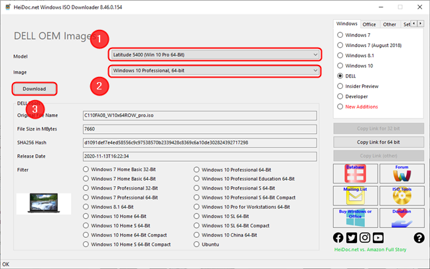This screenshot has height=269, width=430.
Task: Open the Mailing List icon button
Action: pyautogui.click(x=356, y=196)
